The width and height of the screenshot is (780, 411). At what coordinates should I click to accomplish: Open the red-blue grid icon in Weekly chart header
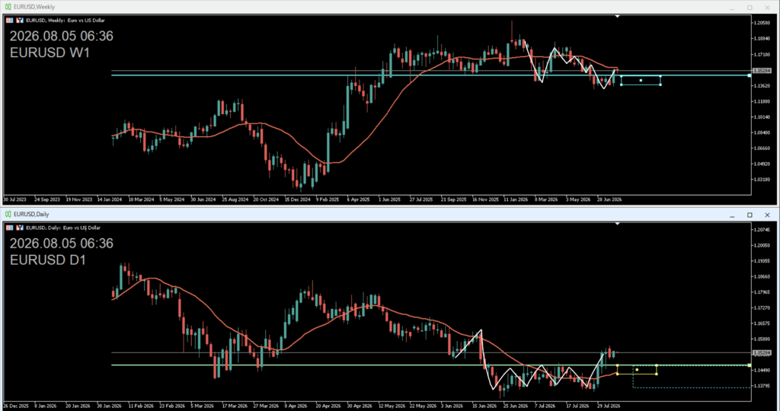[9, 21]
